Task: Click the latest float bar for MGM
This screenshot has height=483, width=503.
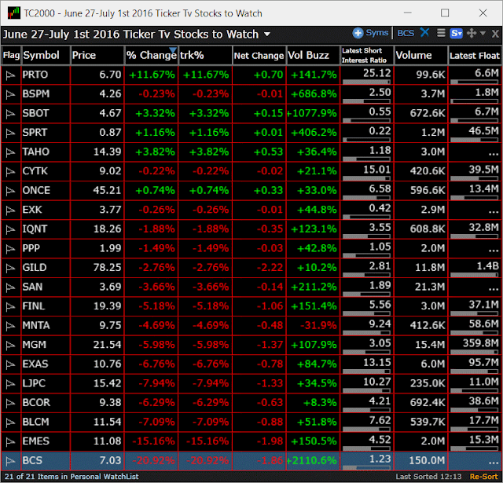Action: [475, 352]
